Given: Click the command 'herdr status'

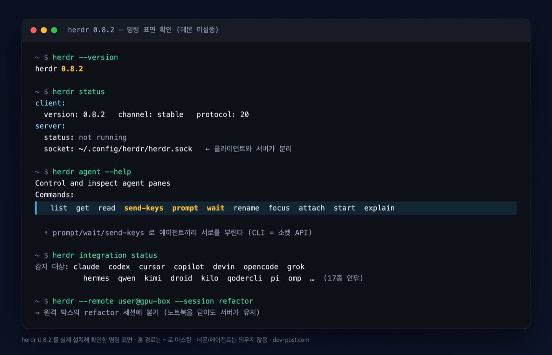Looking at the screenshot, I should pos(78,92).
